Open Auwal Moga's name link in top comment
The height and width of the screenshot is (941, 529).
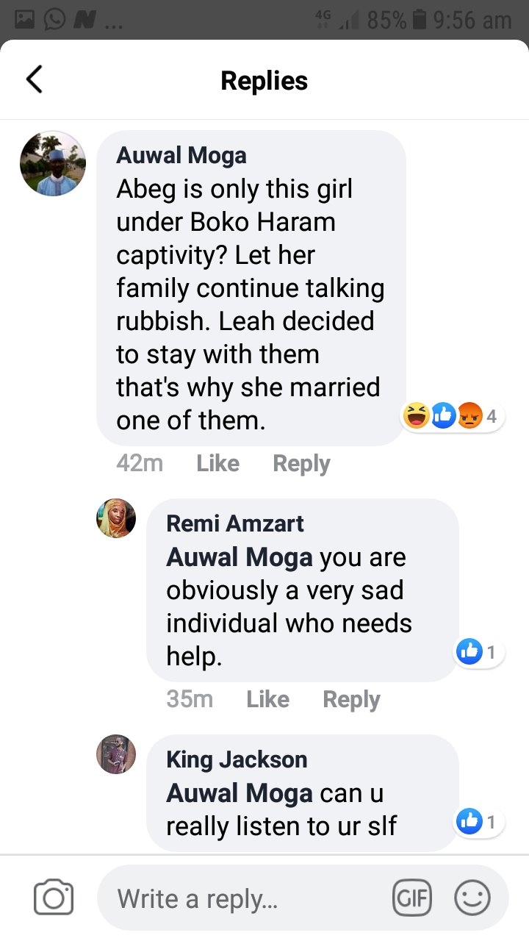[181, 155]
